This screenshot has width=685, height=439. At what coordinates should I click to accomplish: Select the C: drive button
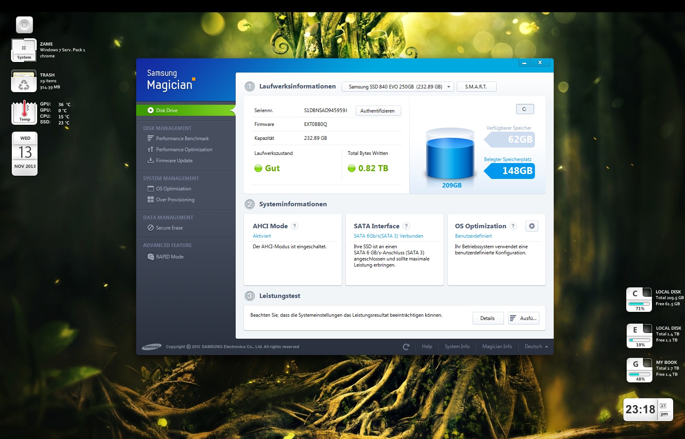(525, 109)
